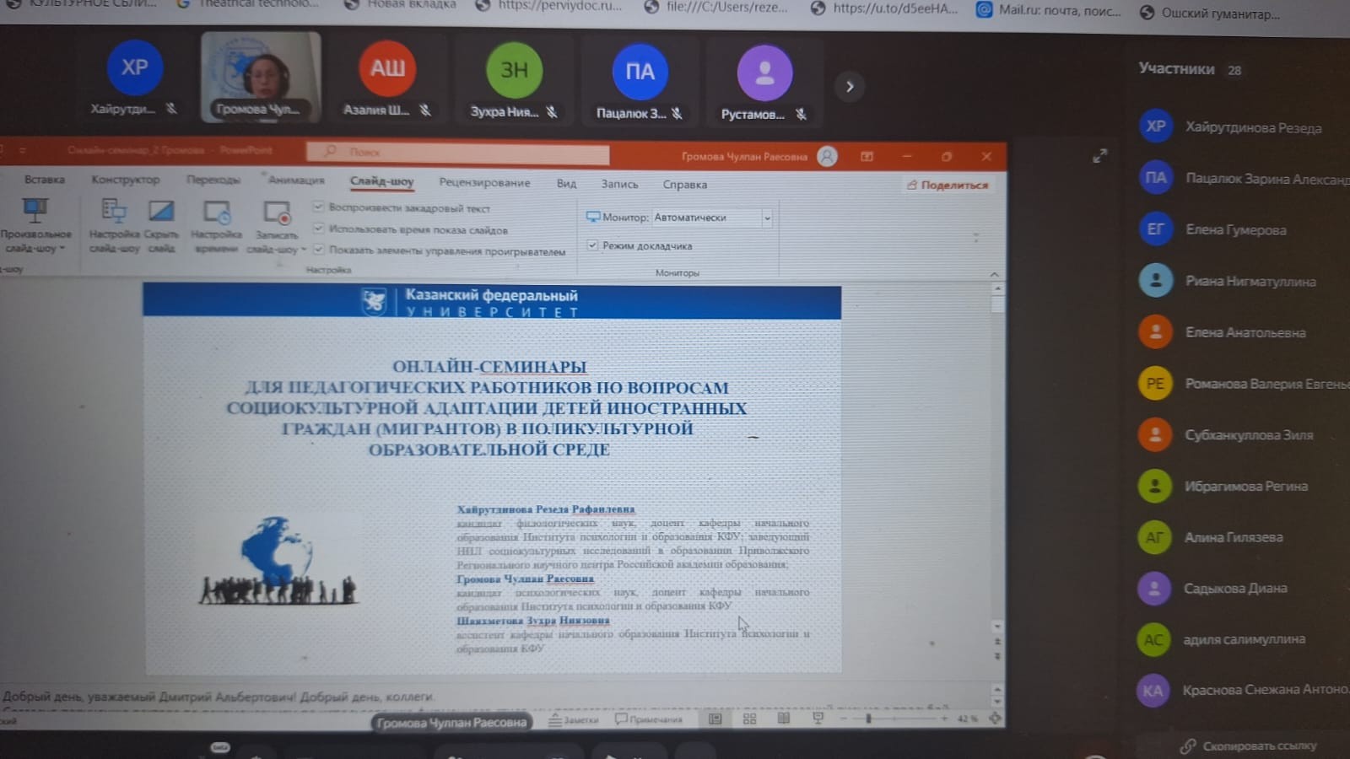This screenshot has height=759, width=1350.
Task: Open Reading view from the status bar
Action: pyautogui.click(x=784, y=719)
